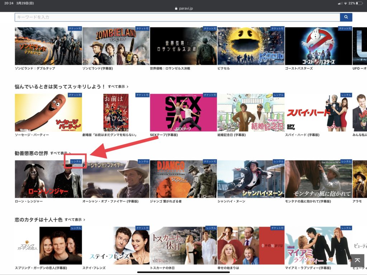Focus the keyword search input field
367x275 pixels.
177,17
